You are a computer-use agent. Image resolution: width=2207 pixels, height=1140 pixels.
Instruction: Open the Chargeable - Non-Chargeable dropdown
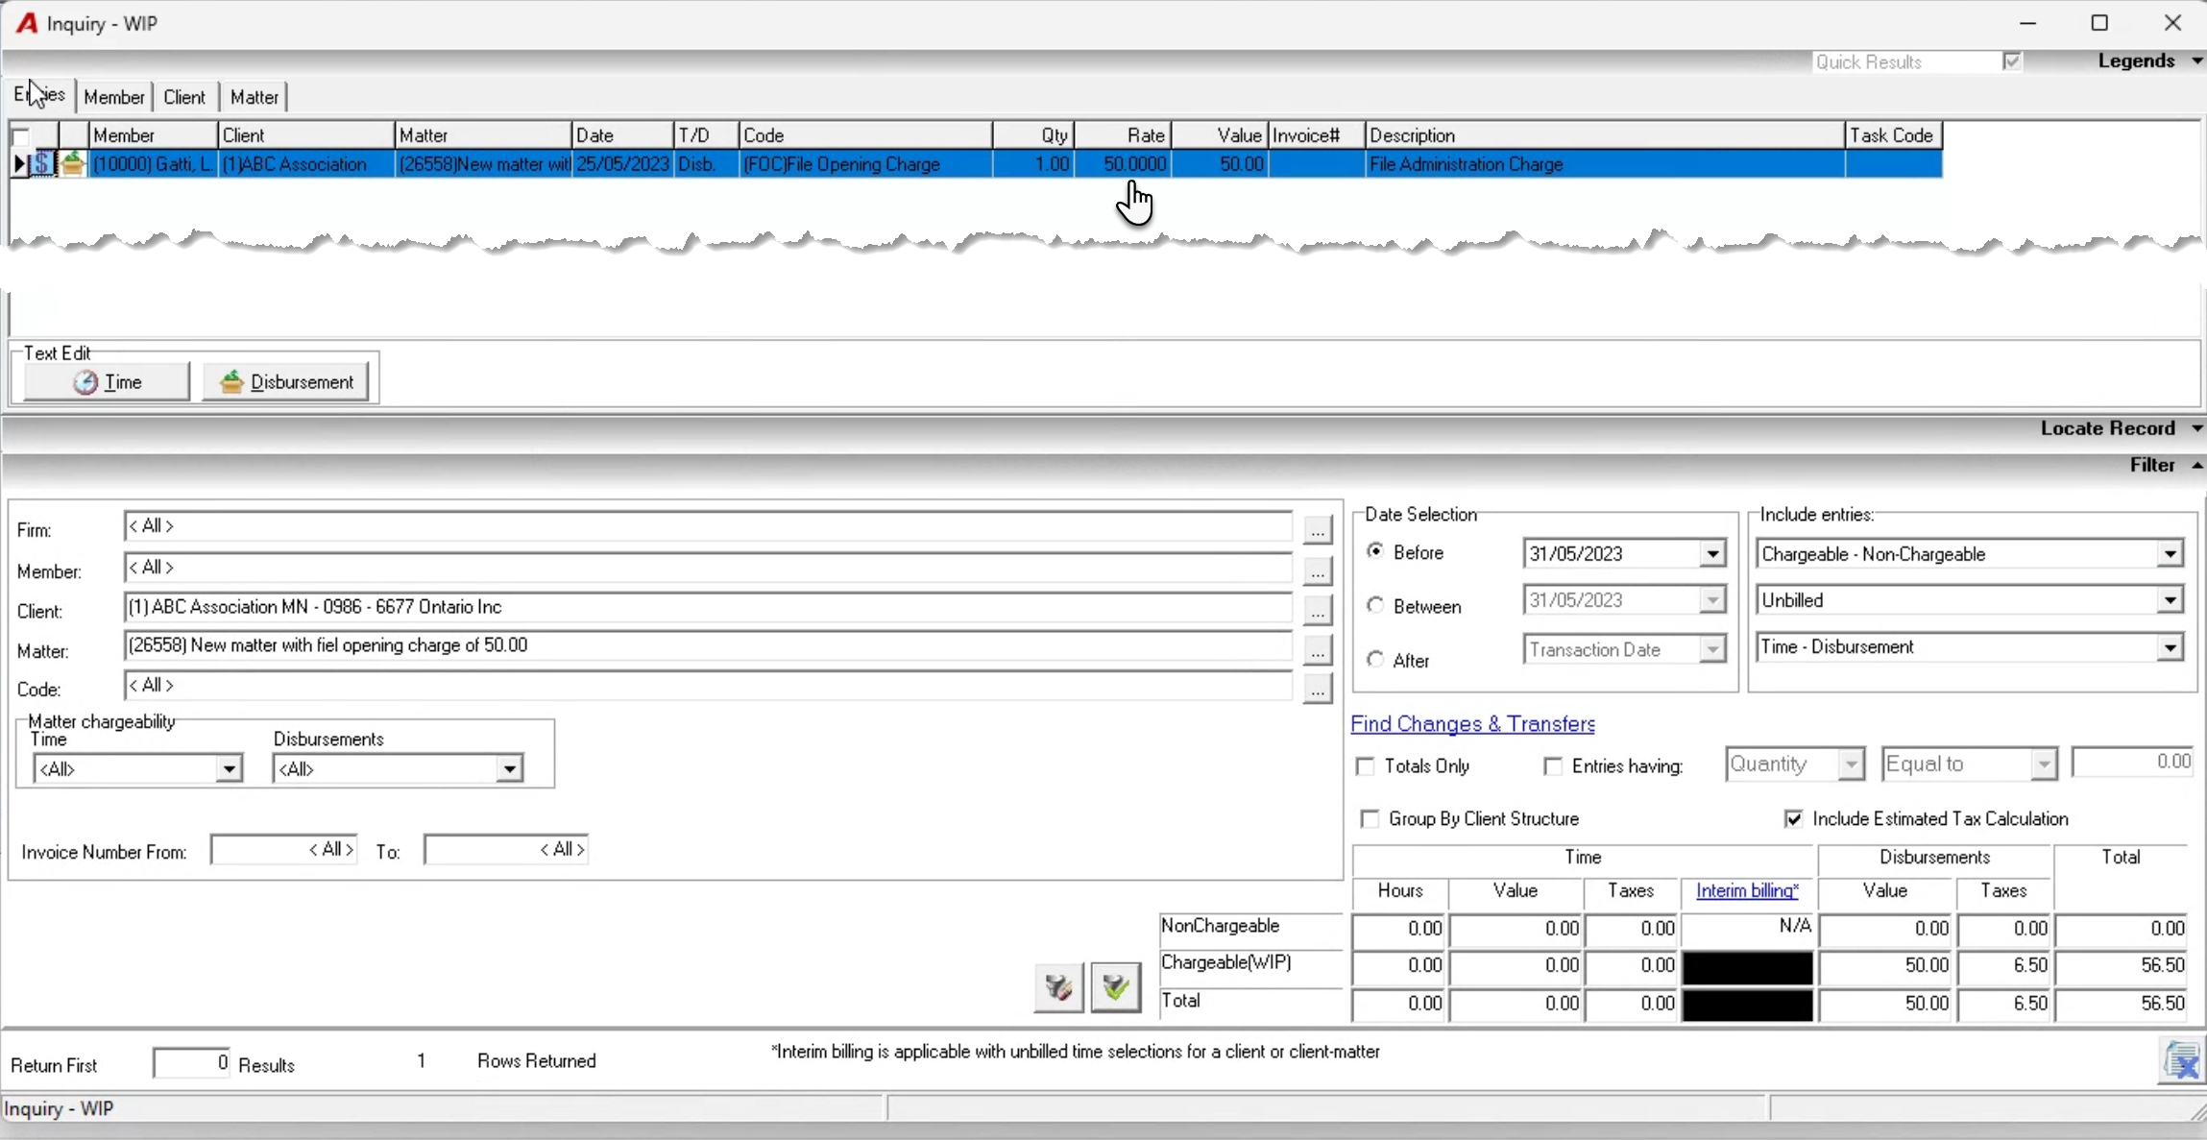point(2170,554)
